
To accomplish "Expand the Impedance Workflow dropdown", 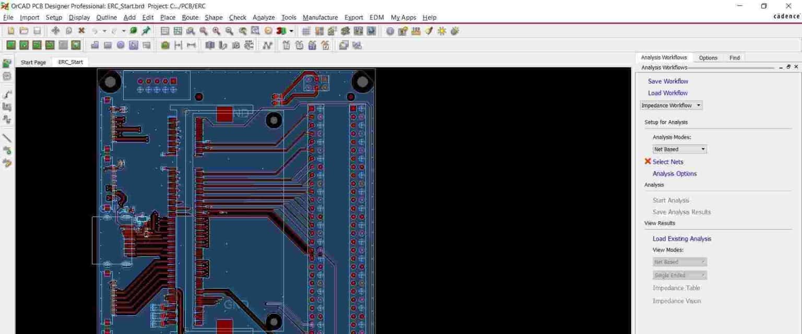I will click(x=699, y=105).
